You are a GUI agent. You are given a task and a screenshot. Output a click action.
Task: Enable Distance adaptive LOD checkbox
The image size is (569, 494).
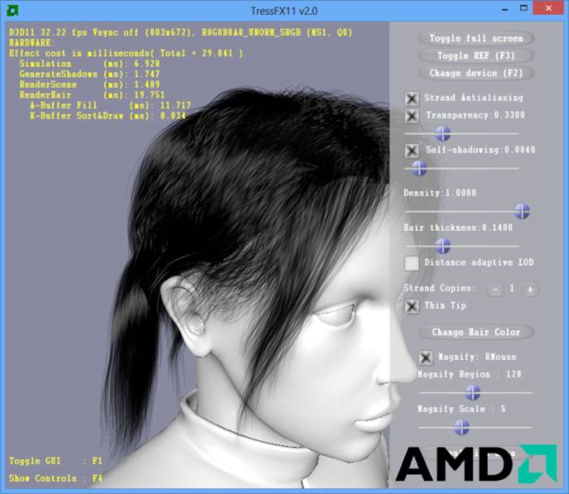coord(412,263)
